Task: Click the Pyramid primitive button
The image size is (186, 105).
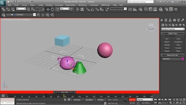Action: [x=178, y=48]
